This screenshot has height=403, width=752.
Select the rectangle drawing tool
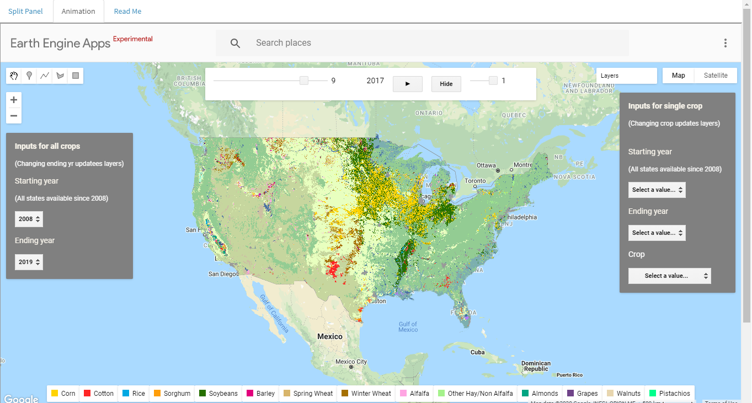(76, 76)
